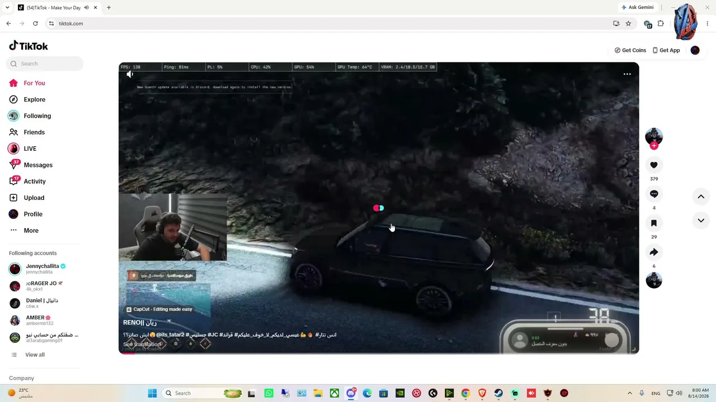Image resolution: width=716 pixels, height=402 pixels.
Task: Open Steam from the taskbar
Action: 498,393
